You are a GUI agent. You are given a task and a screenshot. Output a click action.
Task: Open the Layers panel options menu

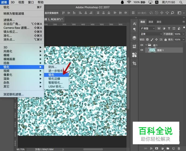[184, 22]
